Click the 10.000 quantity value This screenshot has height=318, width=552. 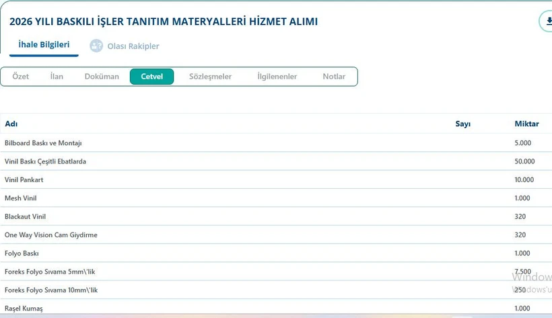(524, 180)
